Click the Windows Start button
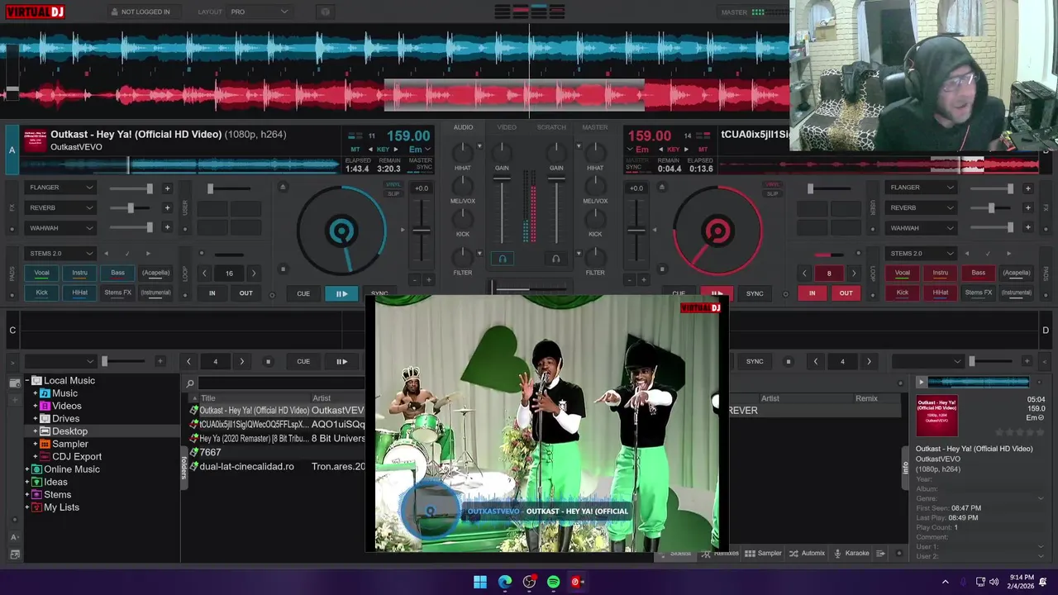The height and width of the screenshot is (595, 1058). click(480, 582)
